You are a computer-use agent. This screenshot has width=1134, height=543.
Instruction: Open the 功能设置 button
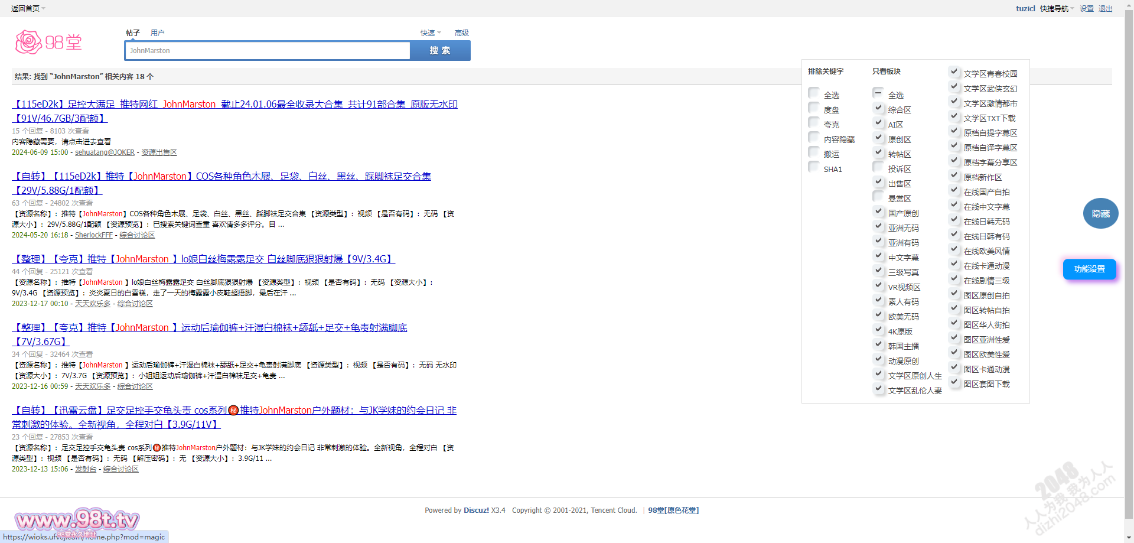1089,269
